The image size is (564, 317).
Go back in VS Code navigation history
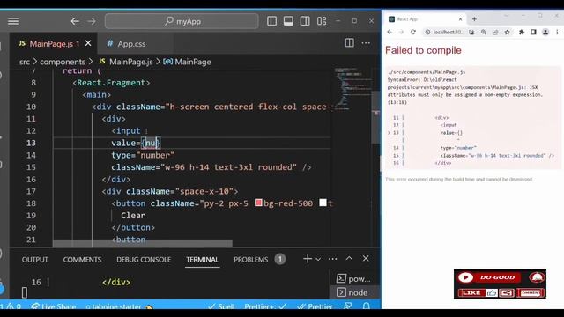(75, 21)
